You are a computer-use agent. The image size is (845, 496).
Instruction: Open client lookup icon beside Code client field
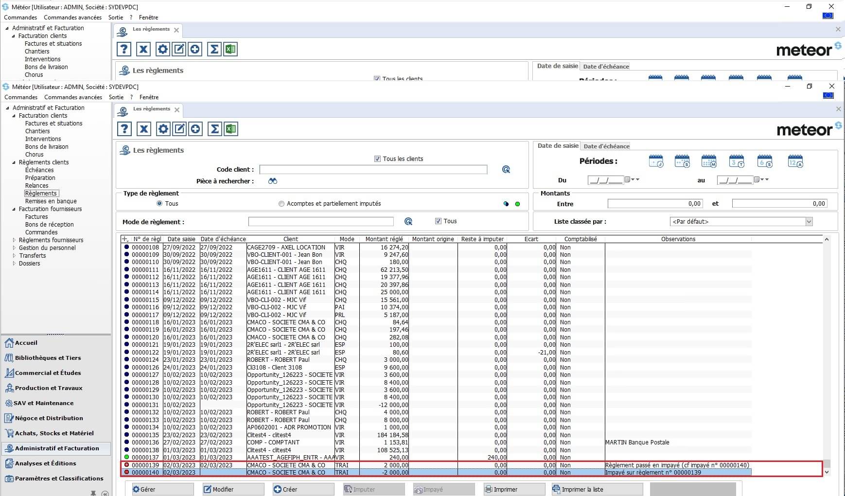point(506,169)
